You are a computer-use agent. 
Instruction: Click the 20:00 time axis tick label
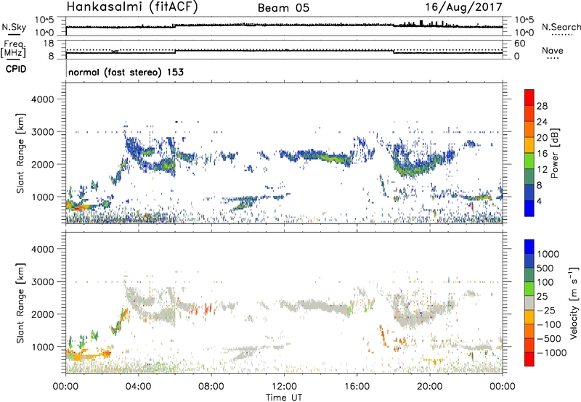pos(429,387)
